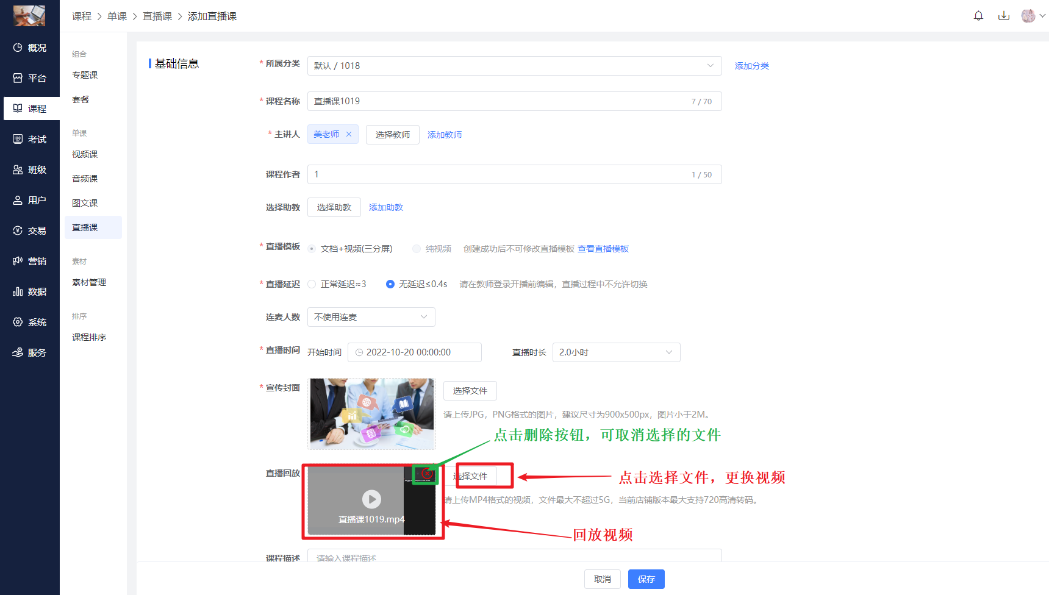Click the download icon in top bar
Viewport: 1049px width, 595px height.
1004,16
